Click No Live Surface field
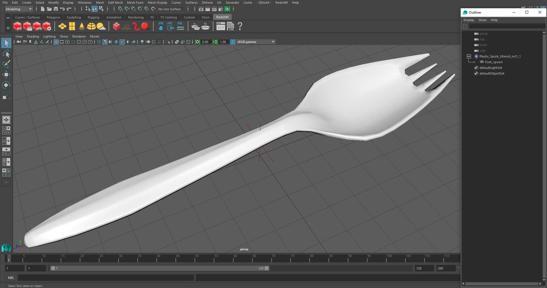This screenshot has width=547, height=288. coord(171,9)
